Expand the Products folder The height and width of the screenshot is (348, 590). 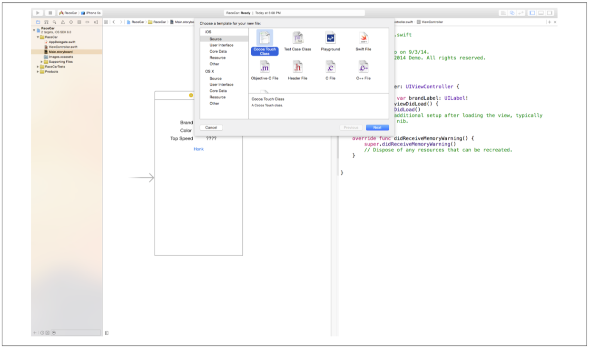[x=38, y=72]
